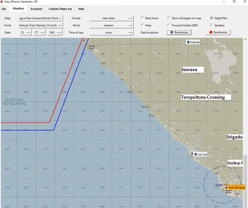Click the Lea-Lea airfield roundel marker
248x208 pixels.
(x=196, y=154)
